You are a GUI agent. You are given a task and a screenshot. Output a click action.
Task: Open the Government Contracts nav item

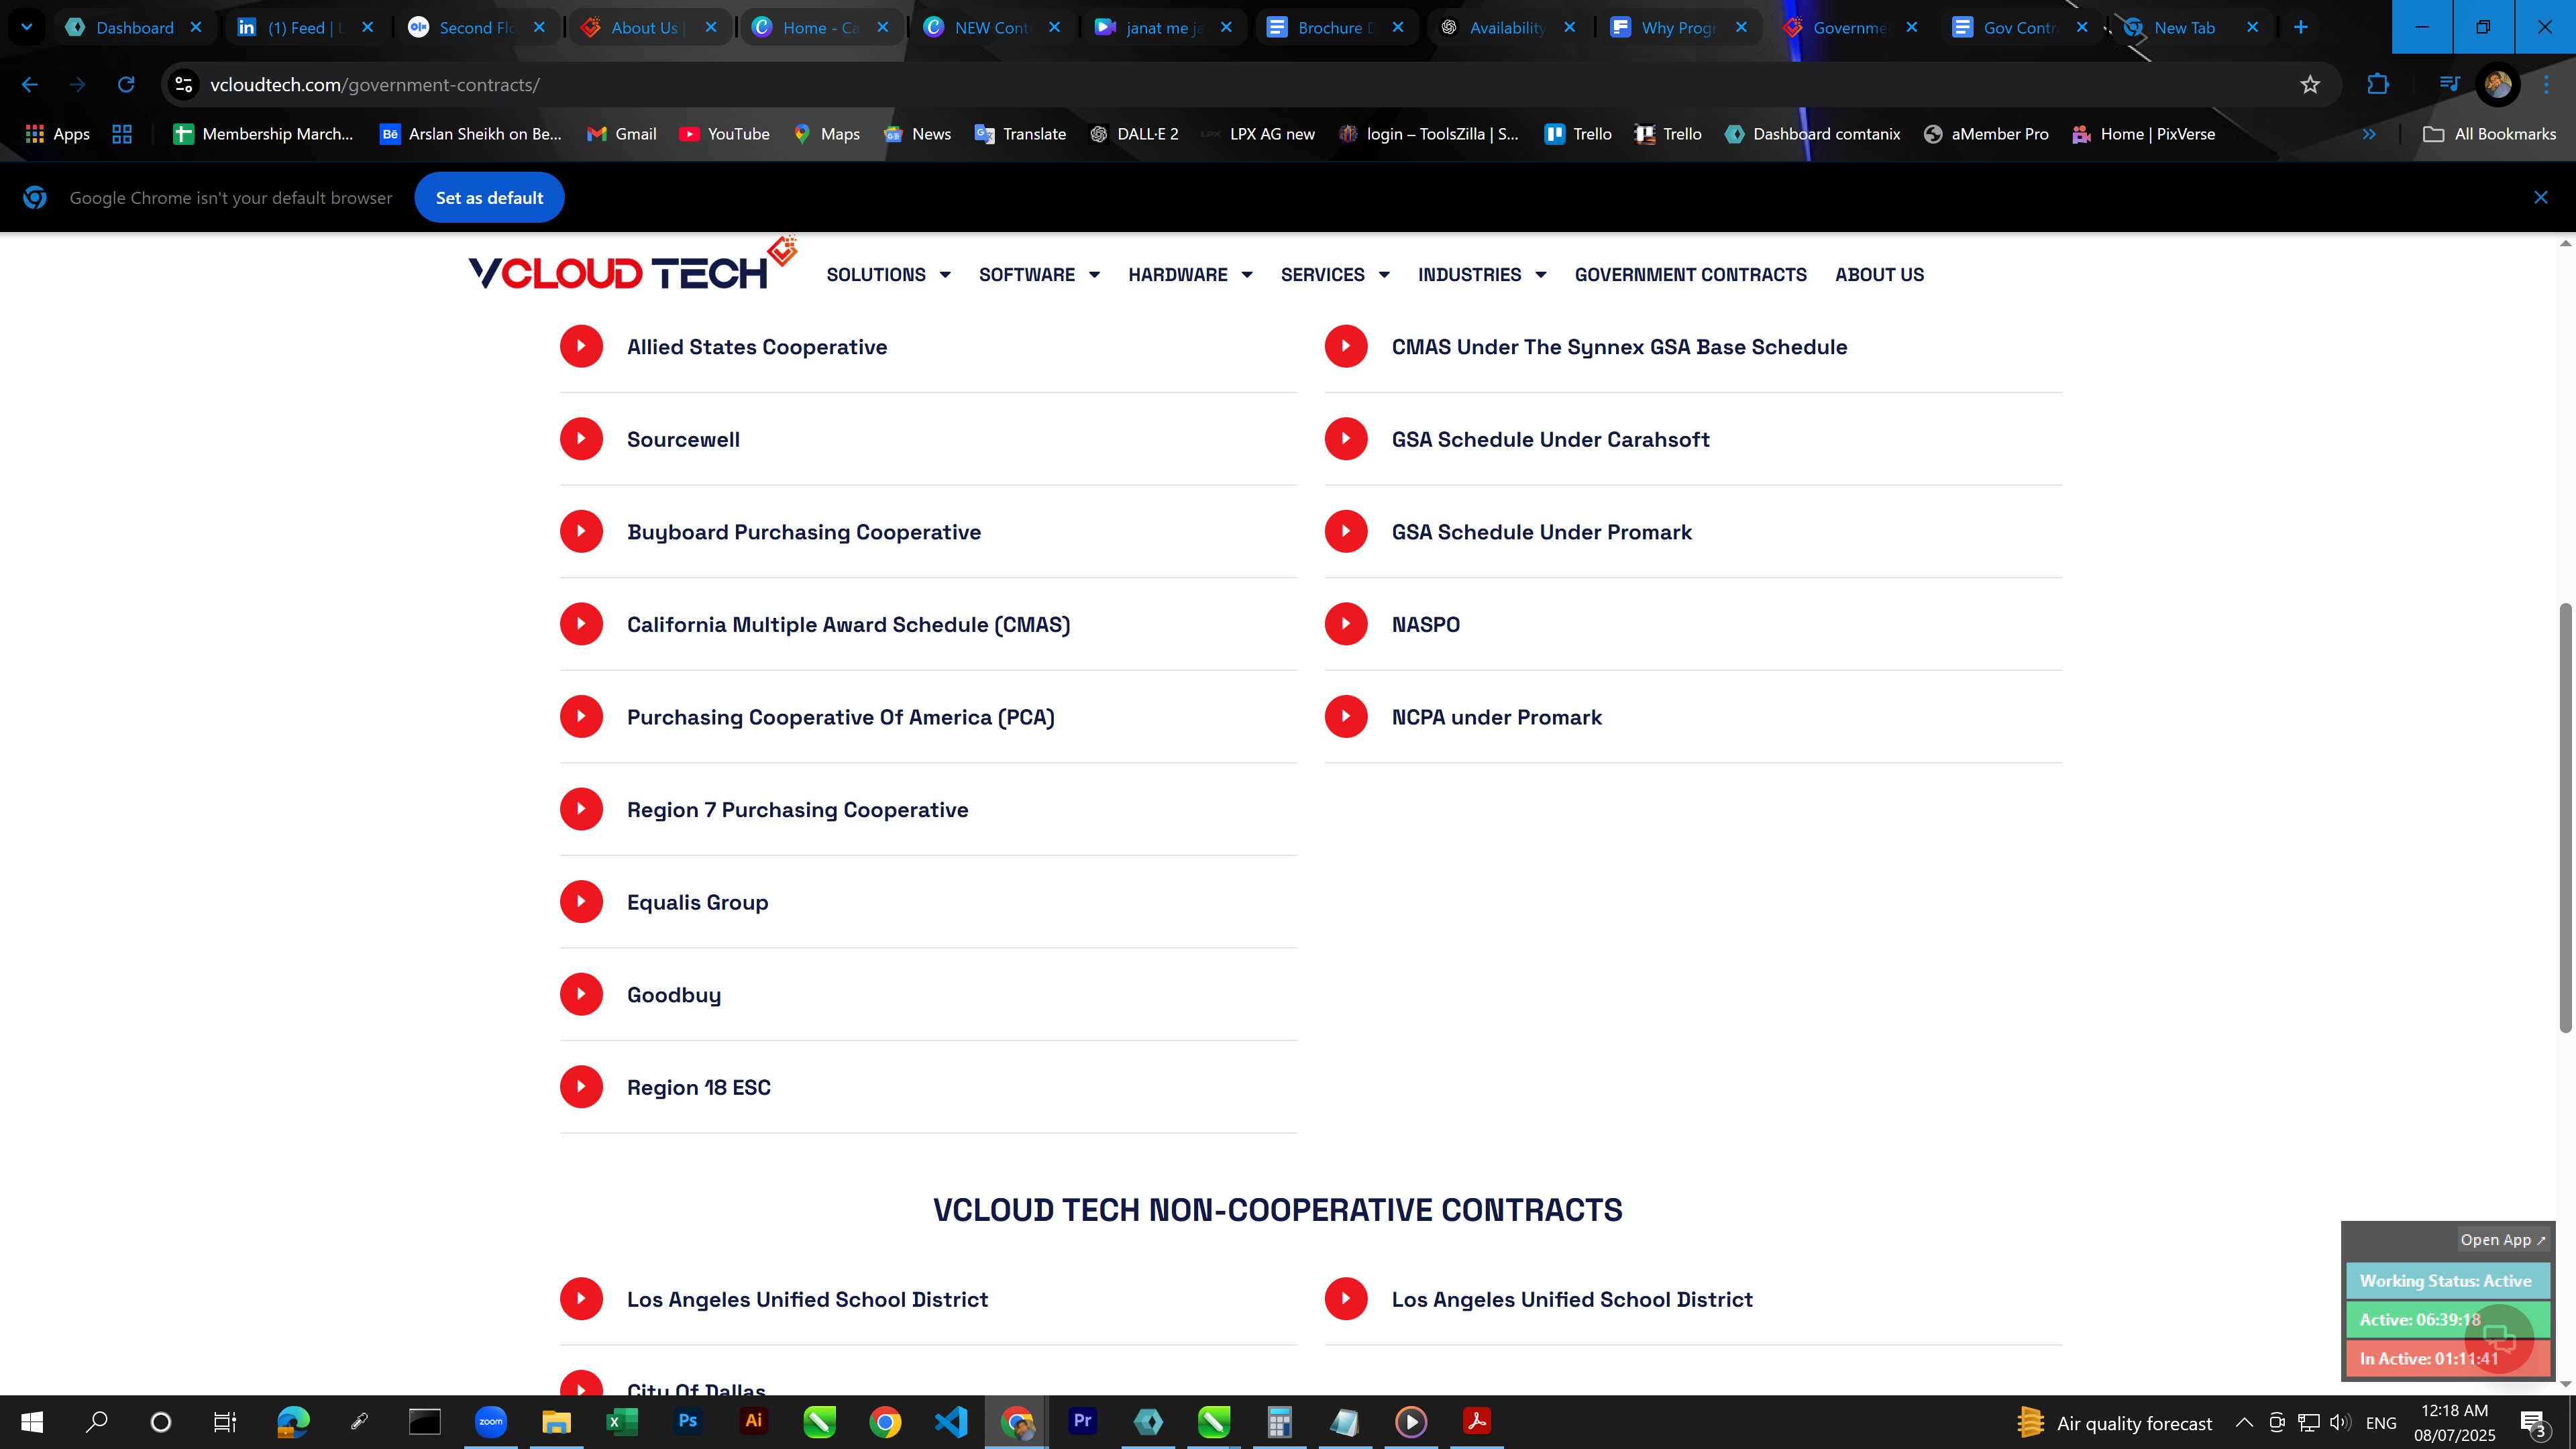(1690, 274)
